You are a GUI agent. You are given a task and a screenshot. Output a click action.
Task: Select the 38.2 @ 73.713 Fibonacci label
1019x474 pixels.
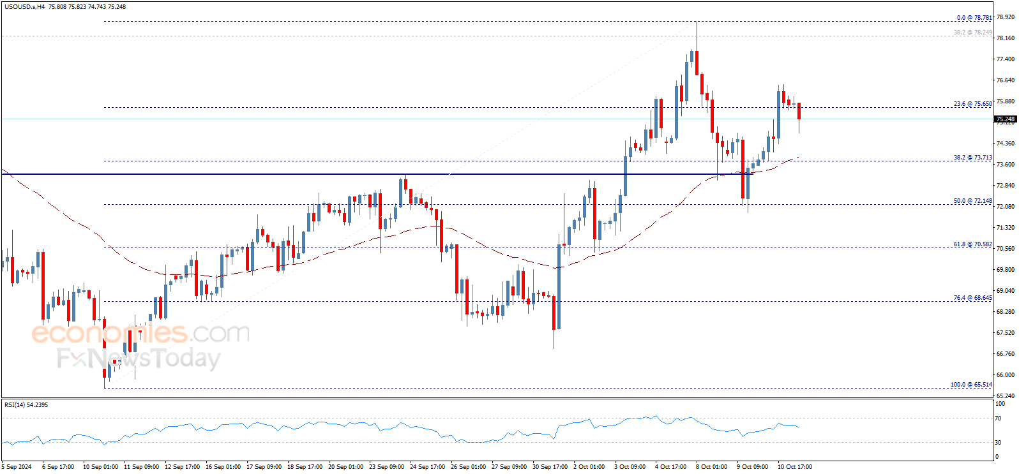(x=973, y=158)
